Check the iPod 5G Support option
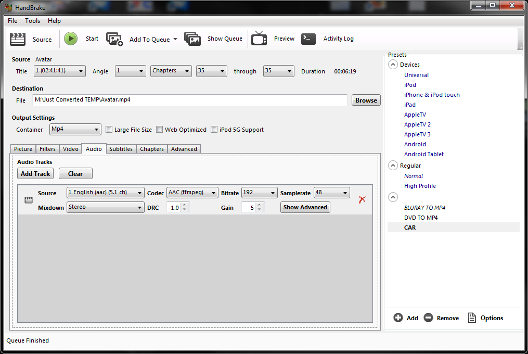The width and height of the screenshot is (528, 354). pos(214,130)
